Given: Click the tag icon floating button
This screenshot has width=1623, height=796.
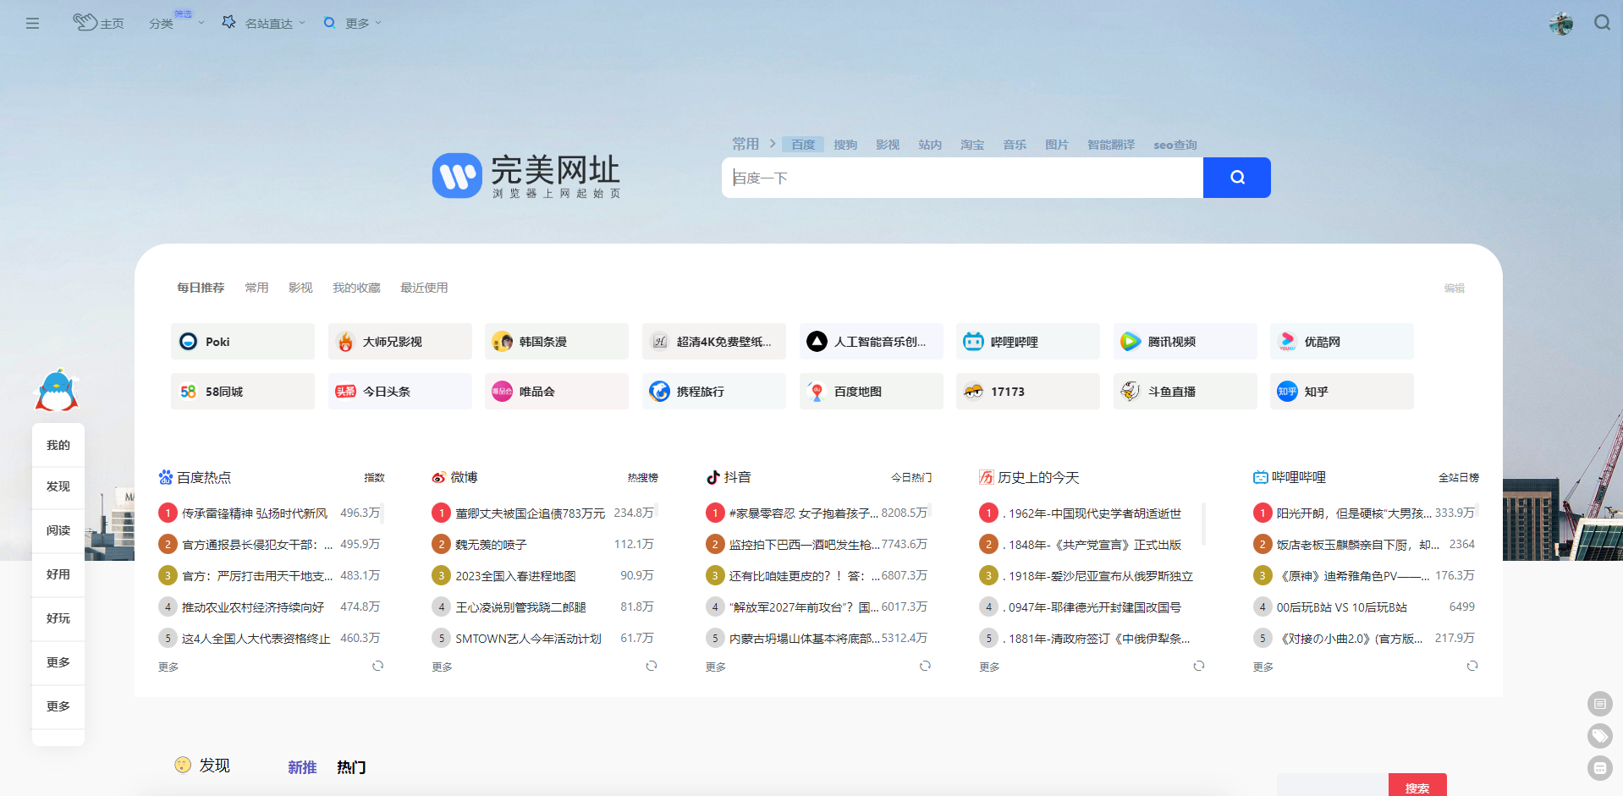Looking at the screenshot, I should point(1599,736).
